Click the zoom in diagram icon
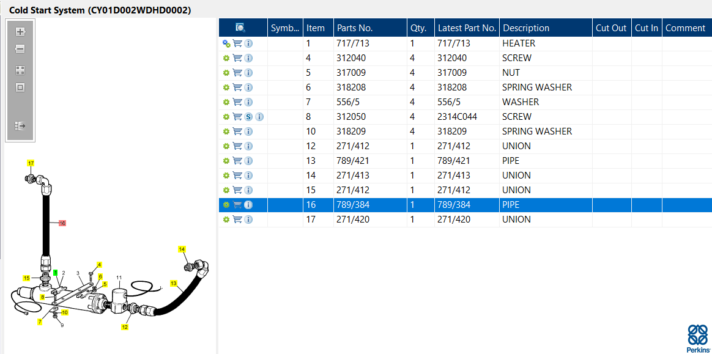 pos(20,32)
